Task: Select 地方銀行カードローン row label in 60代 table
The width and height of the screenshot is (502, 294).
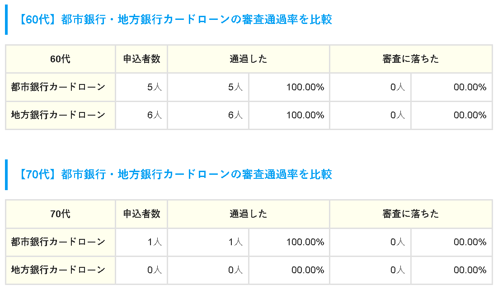Action: click(x=58, y=115)
